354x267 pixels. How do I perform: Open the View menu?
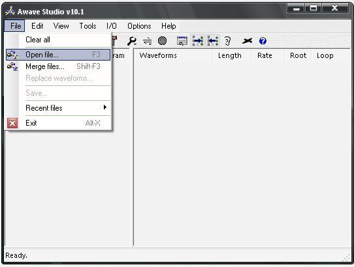coord(61,26)
